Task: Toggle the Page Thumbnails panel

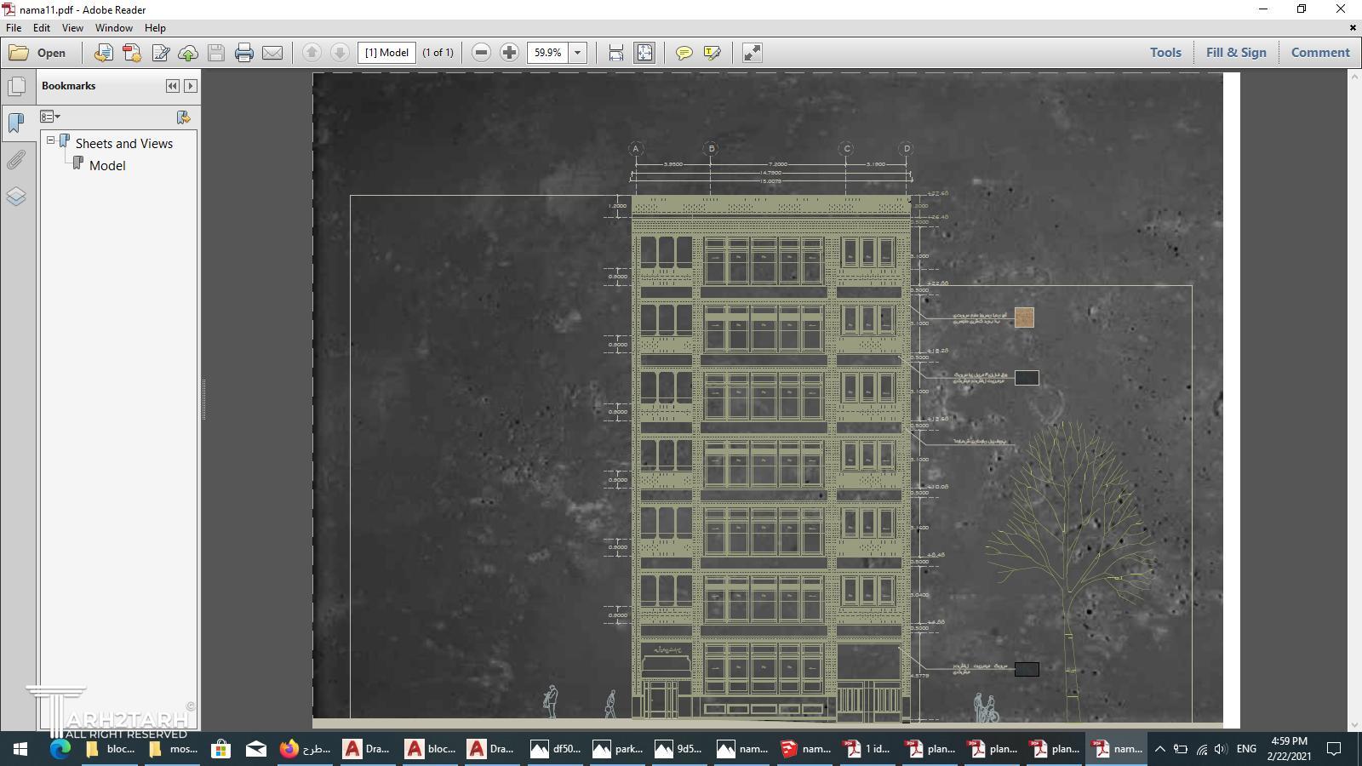Action: point(16,86)
